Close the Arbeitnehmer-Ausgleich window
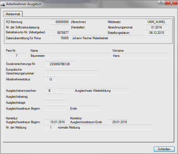 [x=171, y=2]
